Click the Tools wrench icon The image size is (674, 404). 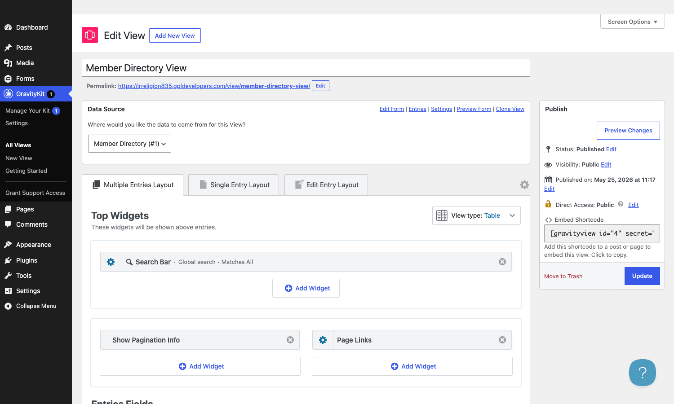pyautogui.click(x=8, y=276)
